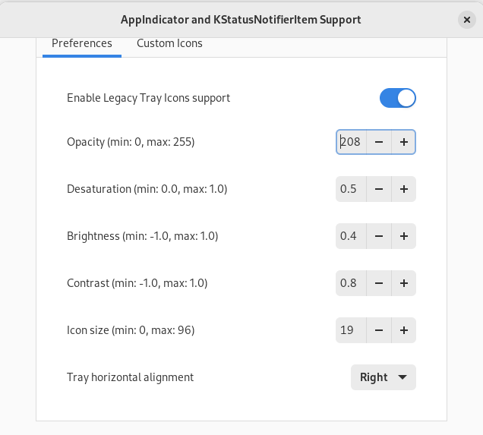Screen dimensions: 483x435
Task: Close the AppIndicator preferences window
Action: click(x=467, y=20)
